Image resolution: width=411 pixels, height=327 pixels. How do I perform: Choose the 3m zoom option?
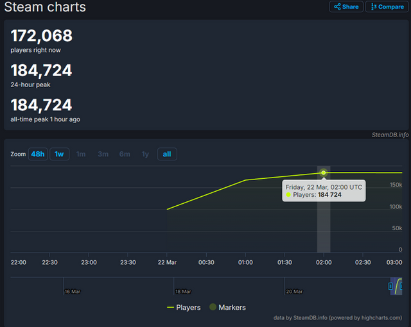103,154
